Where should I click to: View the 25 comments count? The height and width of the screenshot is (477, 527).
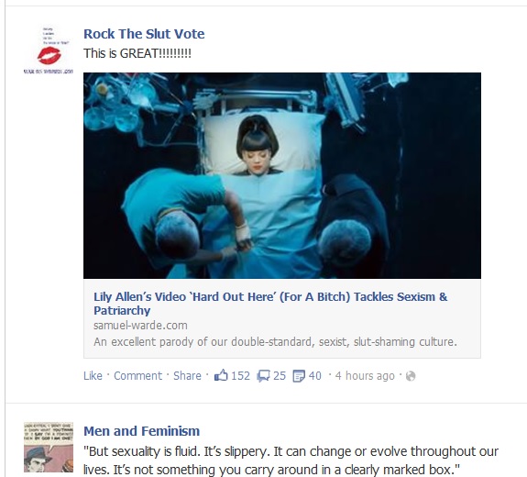point(280,375)
